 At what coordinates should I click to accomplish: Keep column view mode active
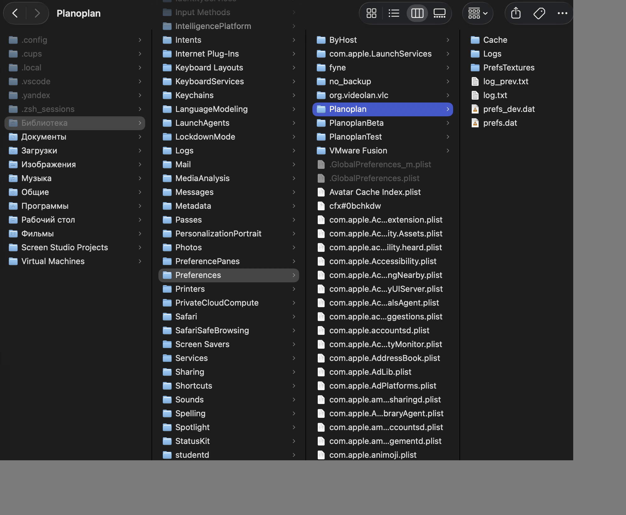click(417, 13)
